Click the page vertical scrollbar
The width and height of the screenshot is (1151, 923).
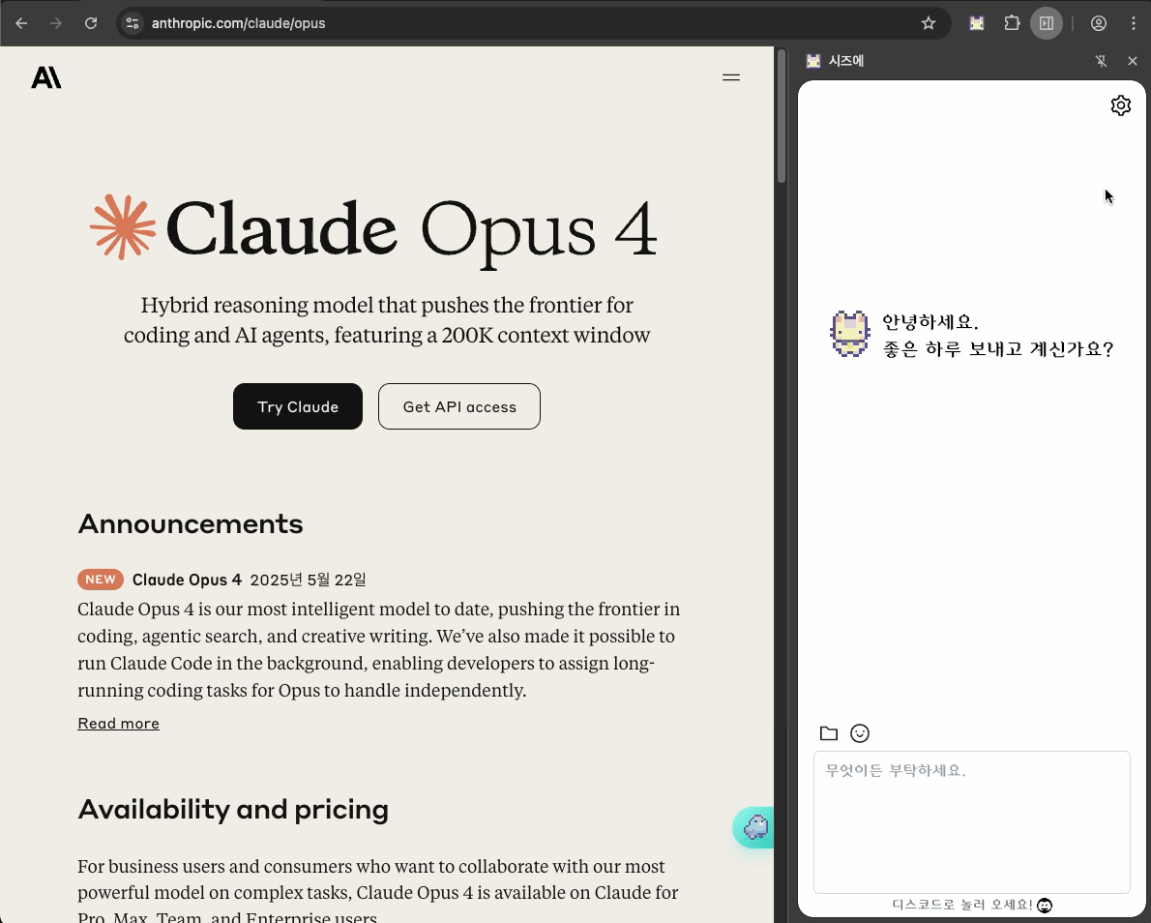pos(782,117)
